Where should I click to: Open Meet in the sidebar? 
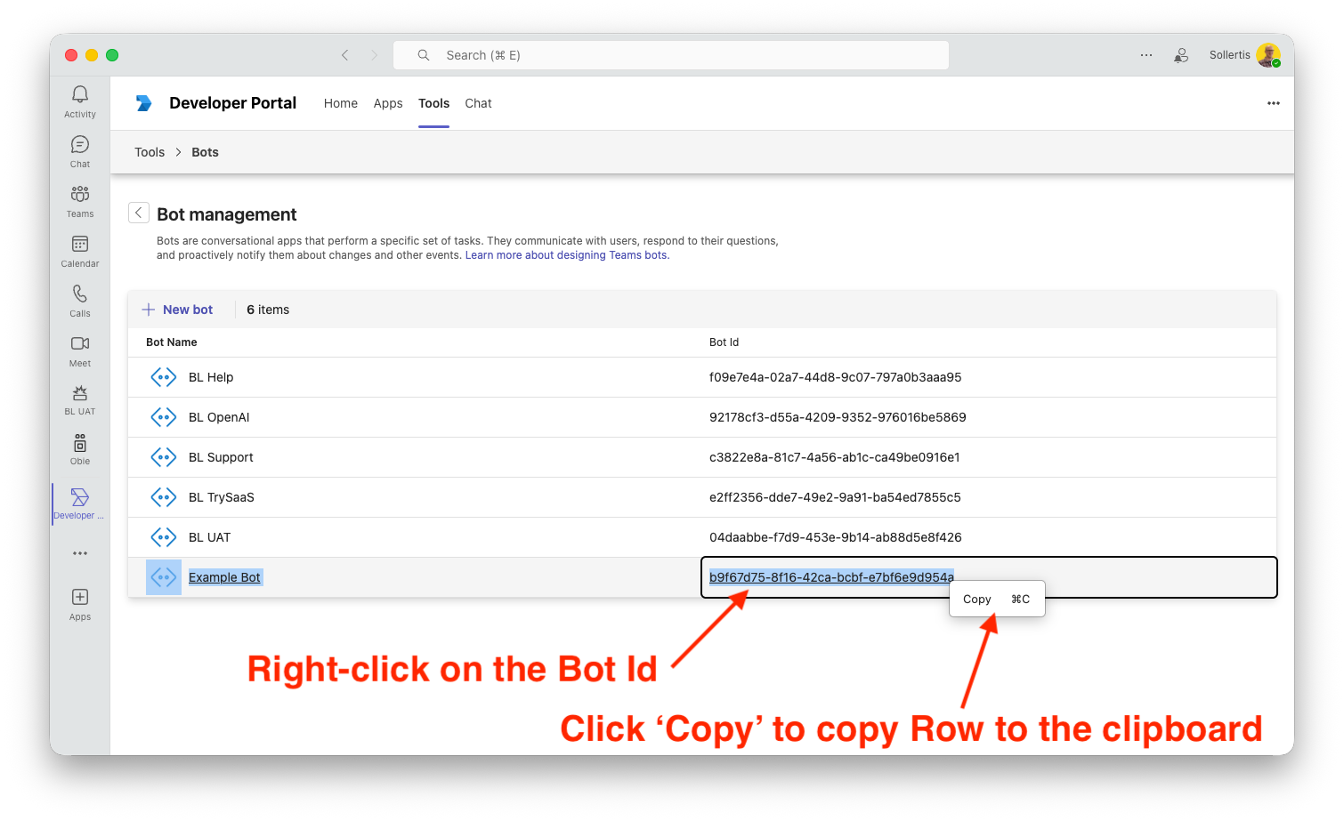point(80,350)
